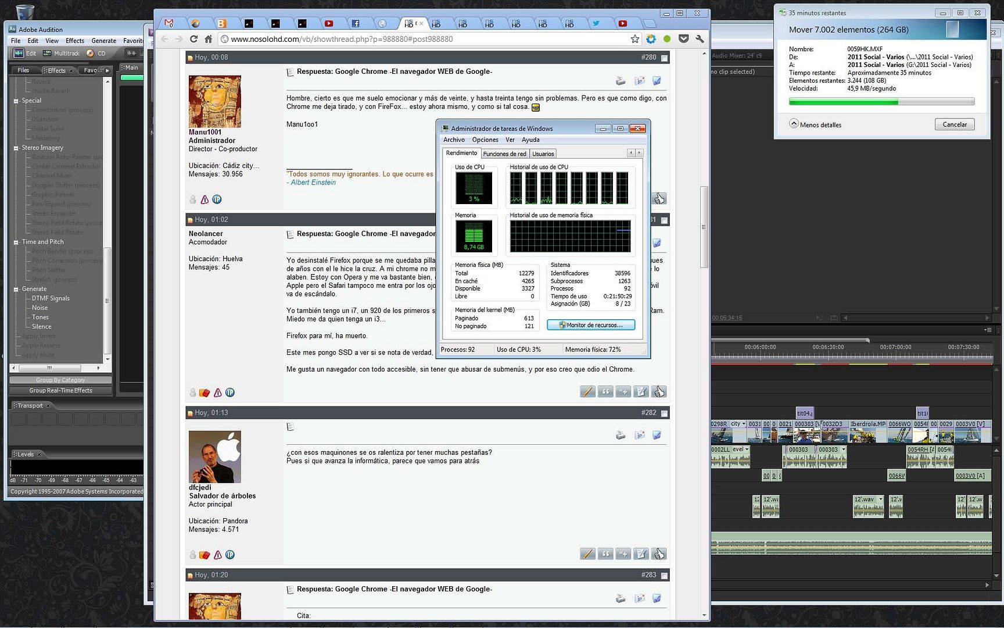Switch Audition to Multitrack view

pyautogui.click(x=61, y=53)
